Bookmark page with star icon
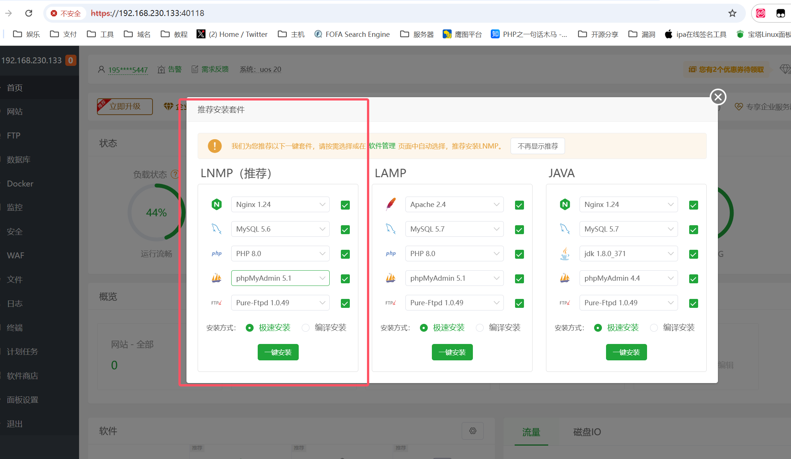This screenshot has width=791, height=459. pos(732,13)
